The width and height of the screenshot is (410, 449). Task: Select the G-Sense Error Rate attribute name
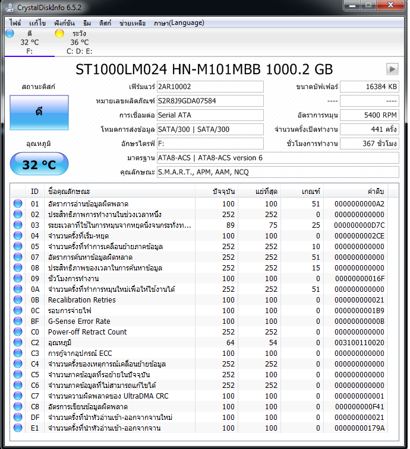pyautogui.click(x=79, y=321)
